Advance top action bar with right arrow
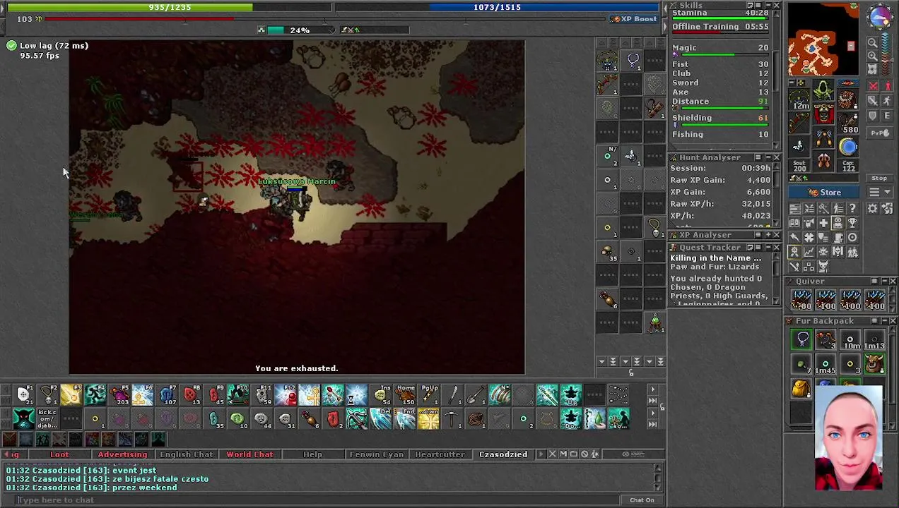Viewport: 899px width, 508px height. tap(652, 389)
